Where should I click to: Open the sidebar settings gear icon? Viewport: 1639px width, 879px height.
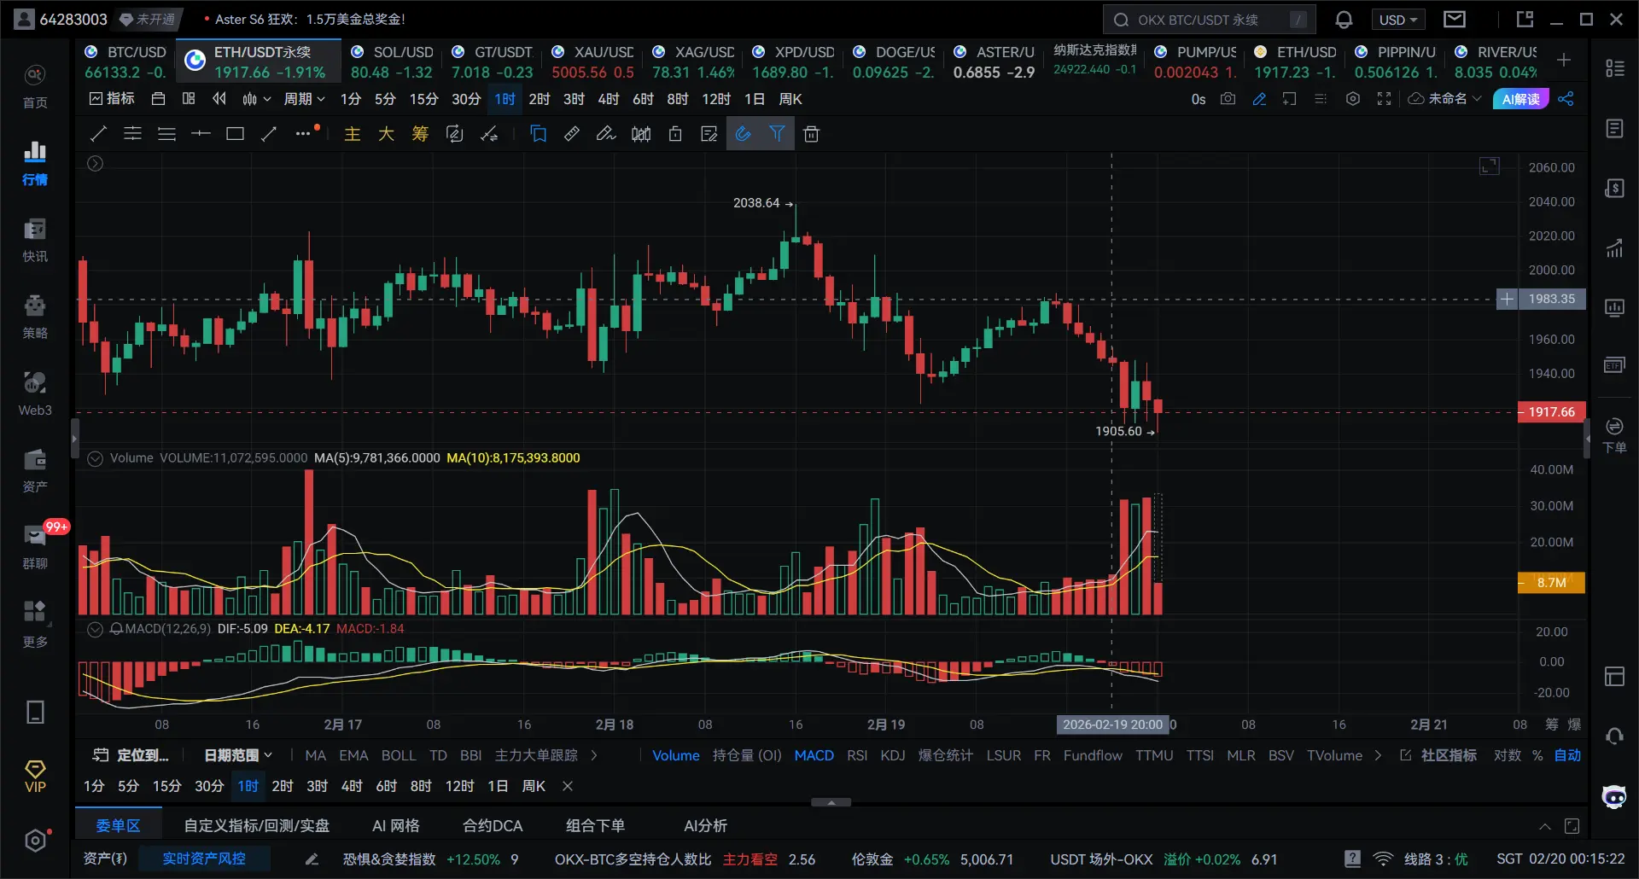coord(35,841)
